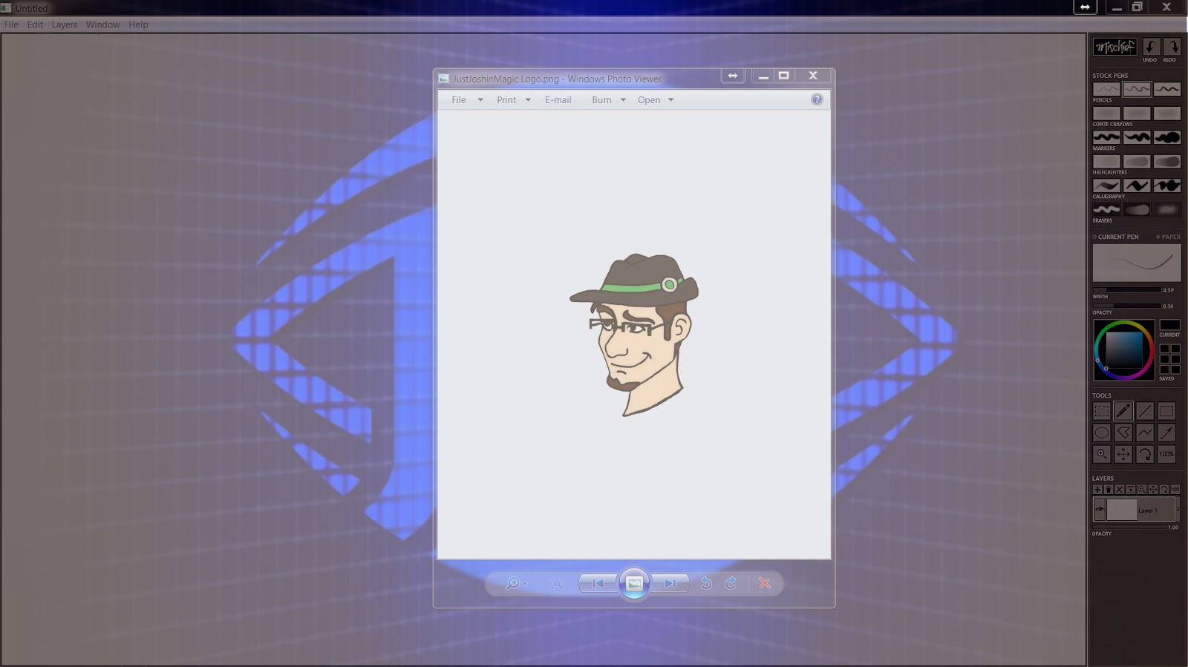This screenshot has height=667, width=1188.
Task: Clear the layer with the X icon
Action: [x=1120, y=490]
